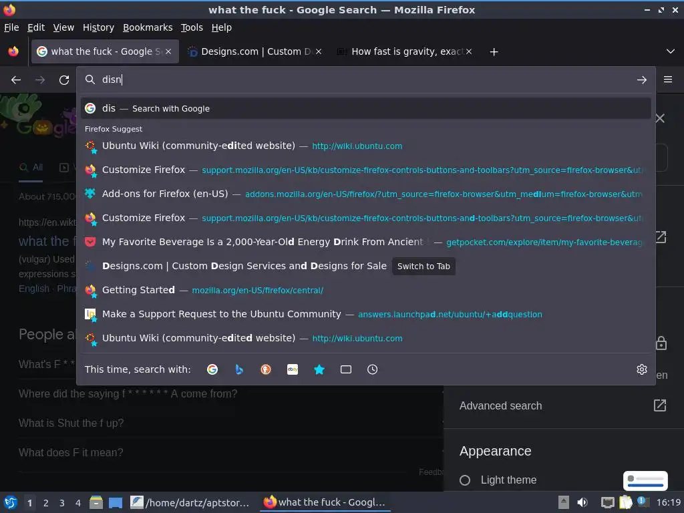Close the 'what the fuck' Google tab
684x513 pixels.
point(168,51)
